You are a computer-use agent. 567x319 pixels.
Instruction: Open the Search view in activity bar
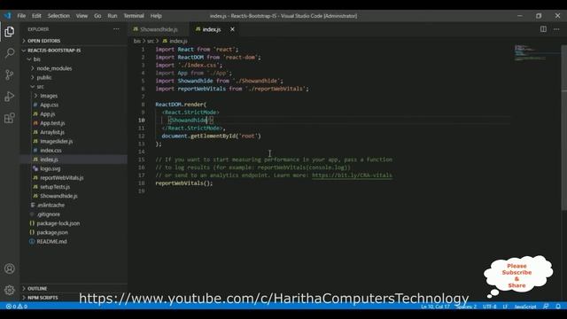pyautogui.click(x=10, y=53)
